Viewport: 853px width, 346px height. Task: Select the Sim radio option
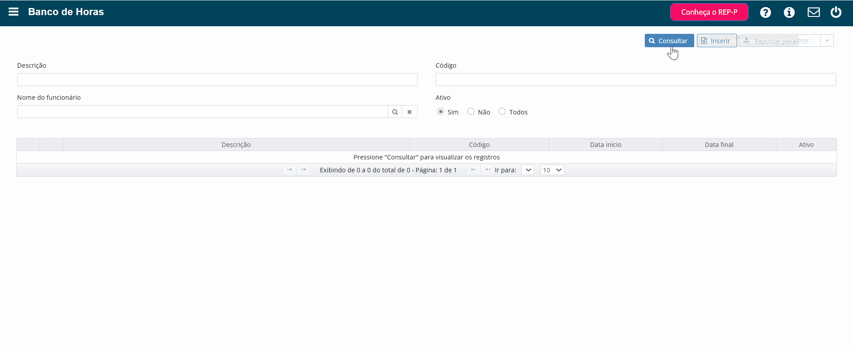point(441,112)
